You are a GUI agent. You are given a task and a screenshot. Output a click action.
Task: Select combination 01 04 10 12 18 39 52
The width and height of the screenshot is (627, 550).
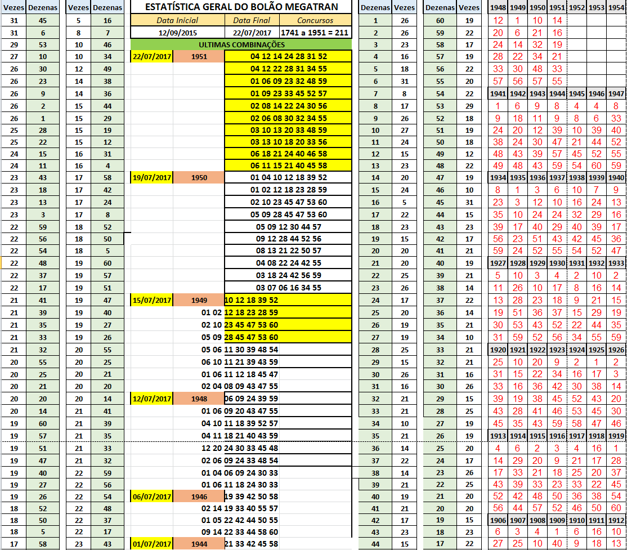point(289,177)
